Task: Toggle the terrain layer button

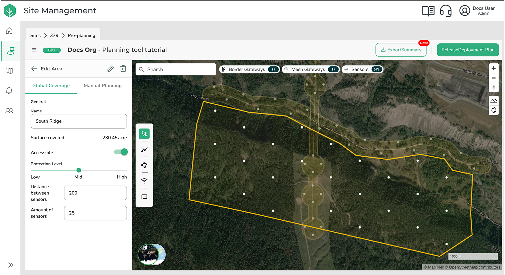Action: point(494,100)
